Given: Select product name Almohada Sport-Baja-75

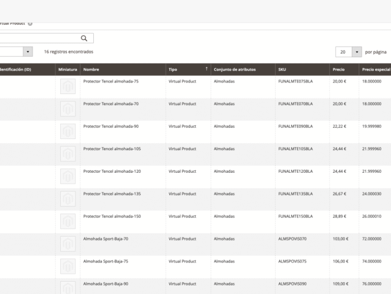Looking at the screenshot, I should 106,261.
